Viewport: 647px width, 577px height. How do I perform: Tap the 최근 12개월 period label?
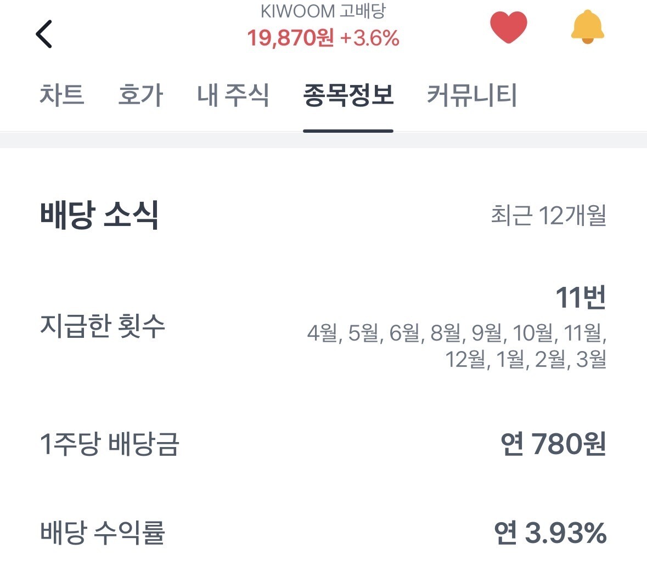548,216
